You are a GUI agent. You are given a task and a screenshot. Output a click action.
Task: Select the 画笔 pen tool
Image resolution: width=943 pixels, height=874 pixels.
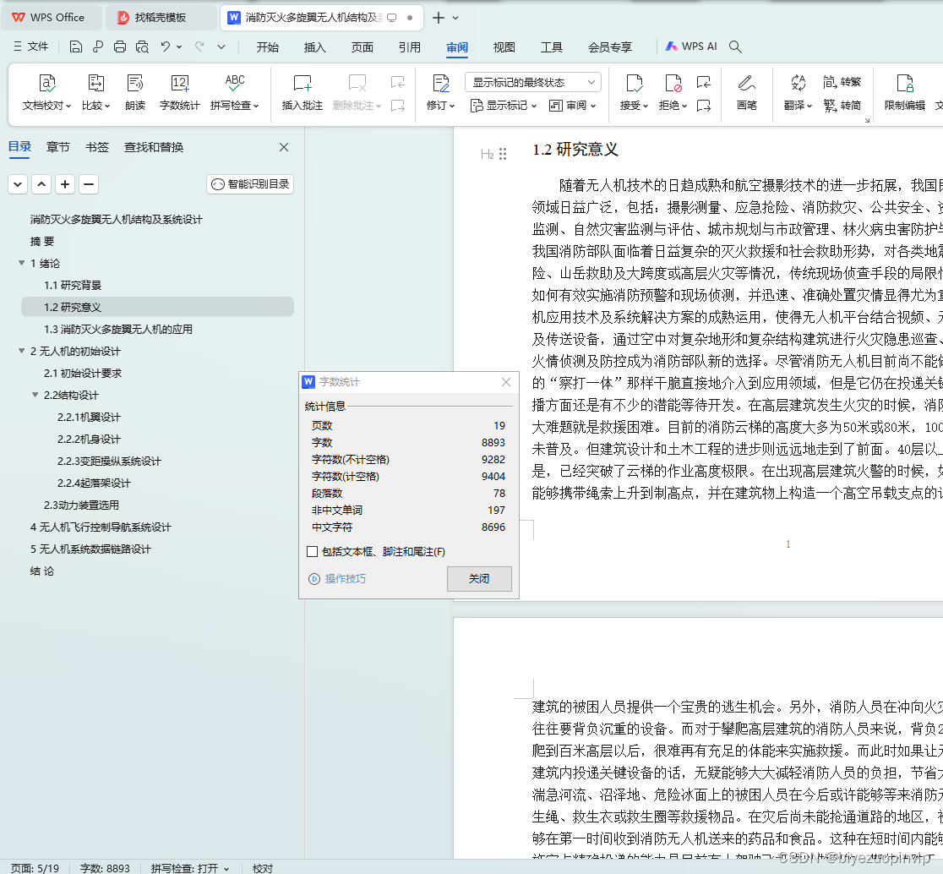point(747,92)
